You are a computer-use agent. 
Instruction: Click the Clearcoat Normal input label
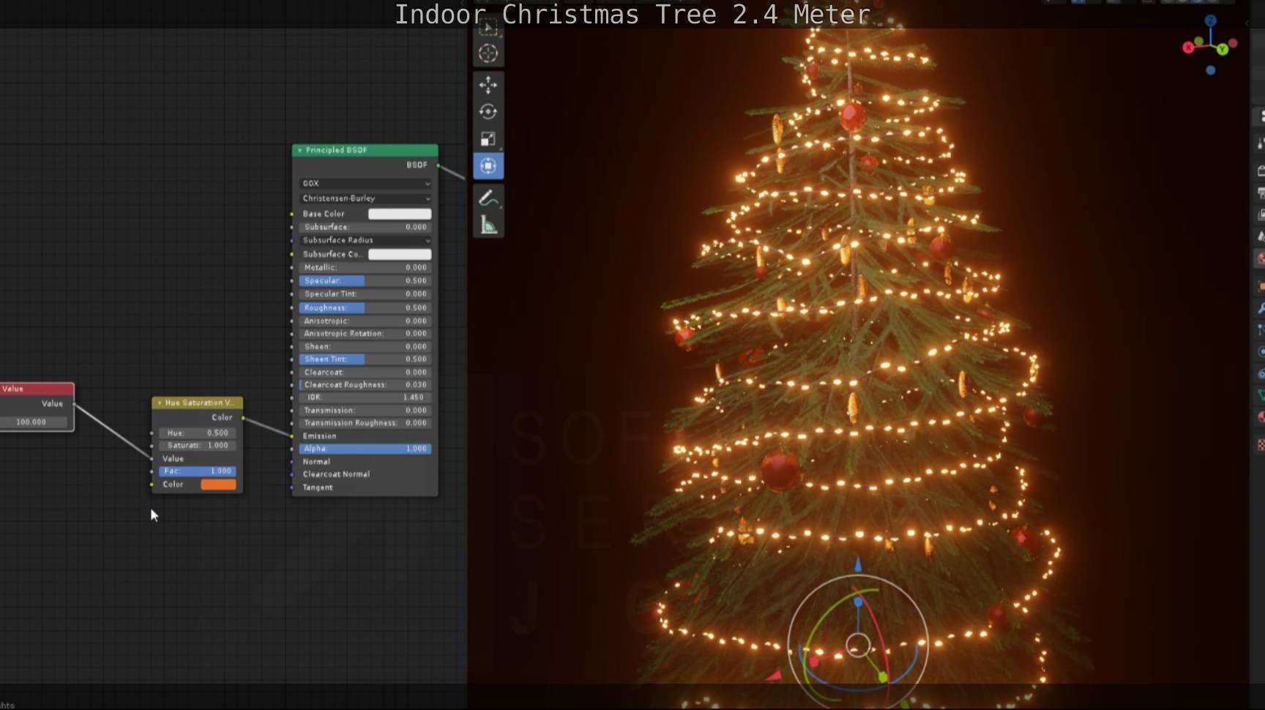tap(336, 474)
